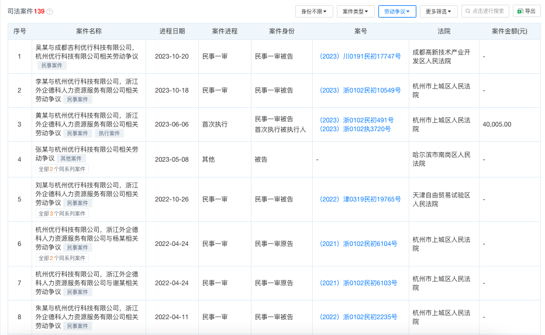Open case link (2022)津0319民初19765号
This screenshot has width=545, height=335.
pos(360,199)
